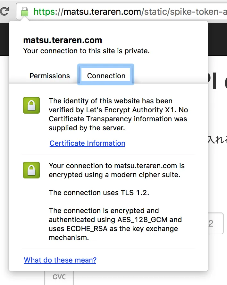
Task: Open the "What do these mean?" link
Action: coord(60,260)
